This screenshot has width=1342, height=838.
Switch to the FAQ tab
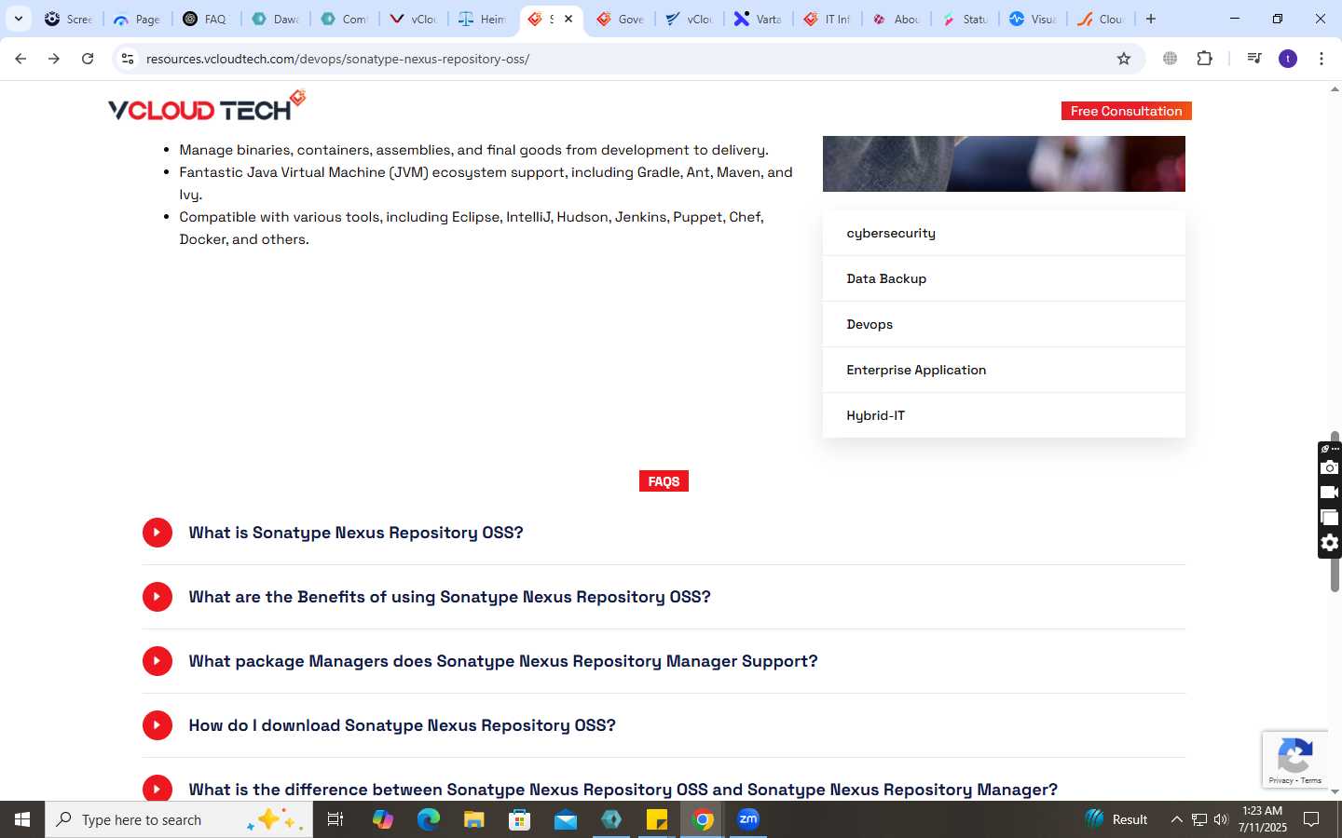(x=206, y=19)
